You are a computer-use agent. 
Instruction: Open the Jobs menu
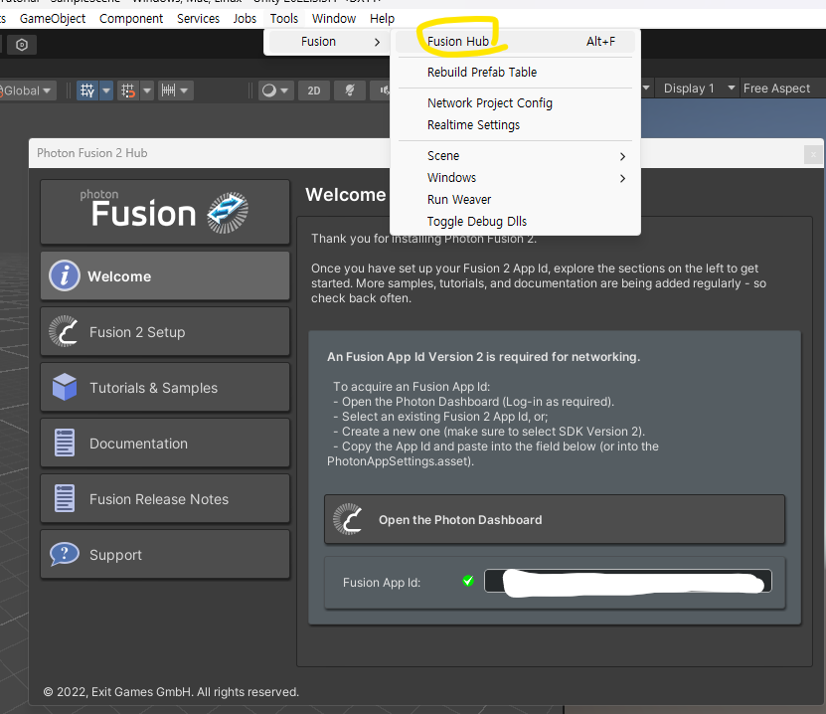pos(245,19)
